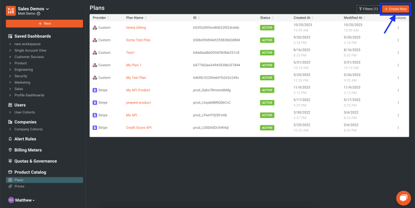This screenshot has width=415, height=208.
Task: Click Stripe icon in prepaid product row
Action: 95,102
